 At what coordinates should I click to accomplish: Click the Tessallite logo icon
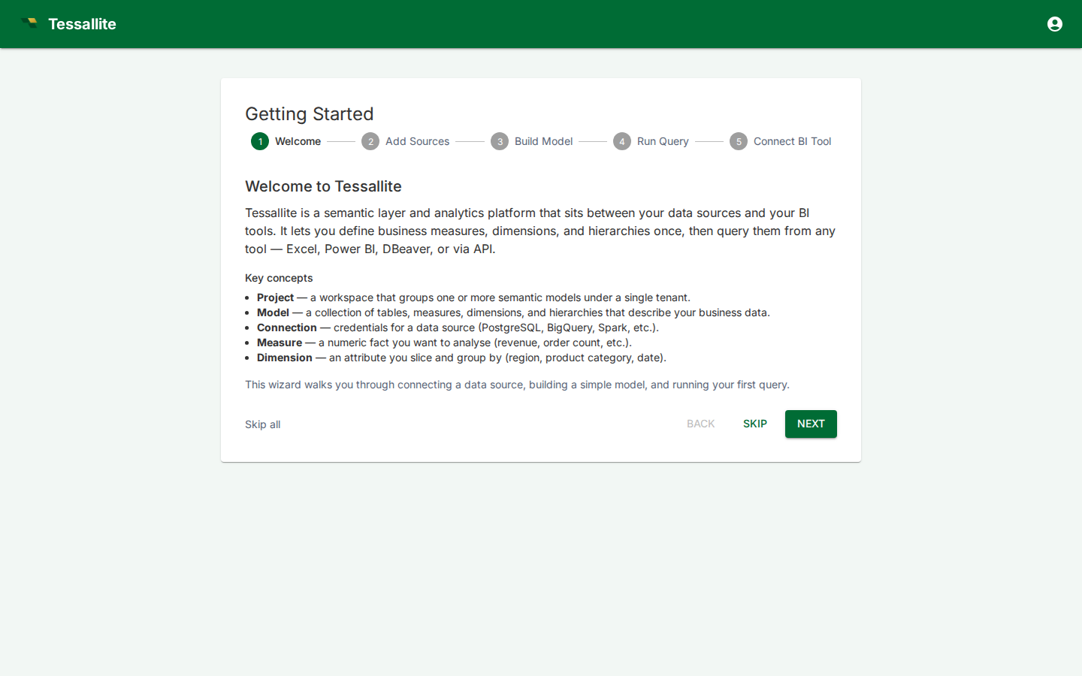30,23
